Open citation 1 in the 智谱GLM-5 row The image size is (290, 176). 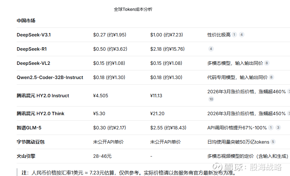click(271, 128)
